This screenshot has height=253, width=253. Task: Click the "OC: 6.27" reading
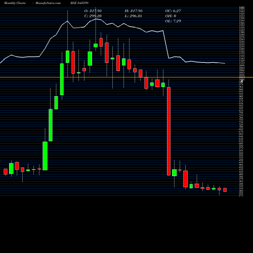[173, 11]
